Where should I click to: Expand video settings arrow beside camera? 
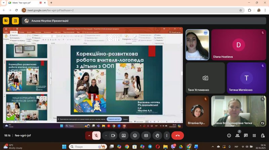106,136
